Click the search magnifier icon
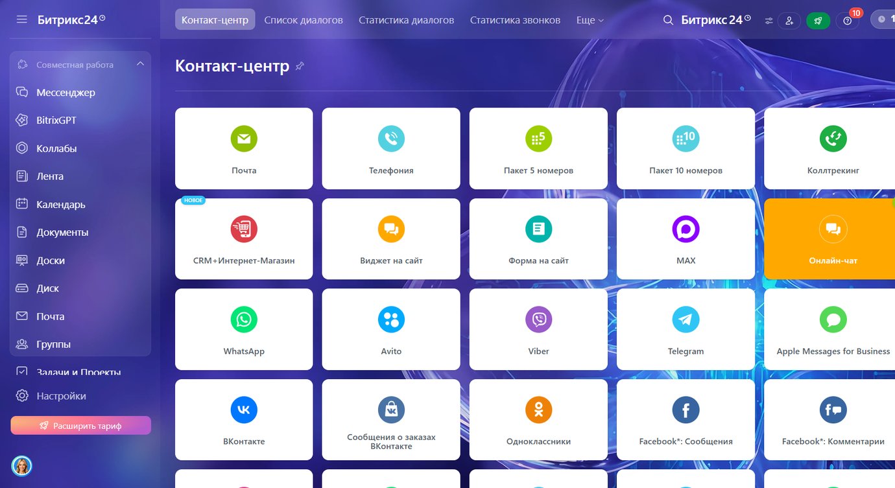This screenshot has width=895, height=488. [668, 20]
